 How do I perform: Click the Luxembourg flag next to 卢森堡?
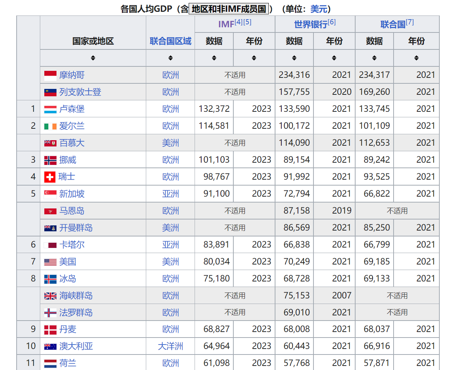pos(50,109)
